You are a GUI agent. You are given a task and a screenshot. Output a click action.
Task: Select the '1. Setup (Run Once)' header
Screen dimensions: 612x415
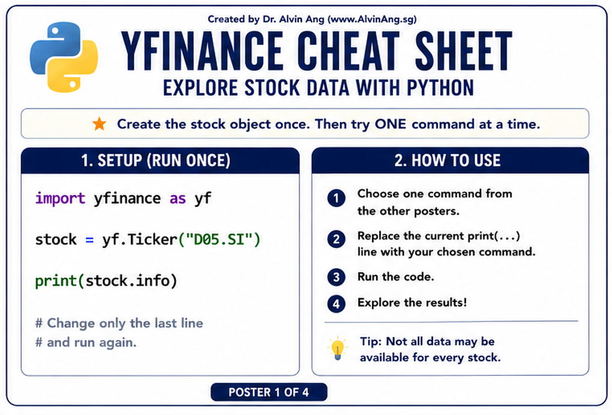(x=160, y=160)
